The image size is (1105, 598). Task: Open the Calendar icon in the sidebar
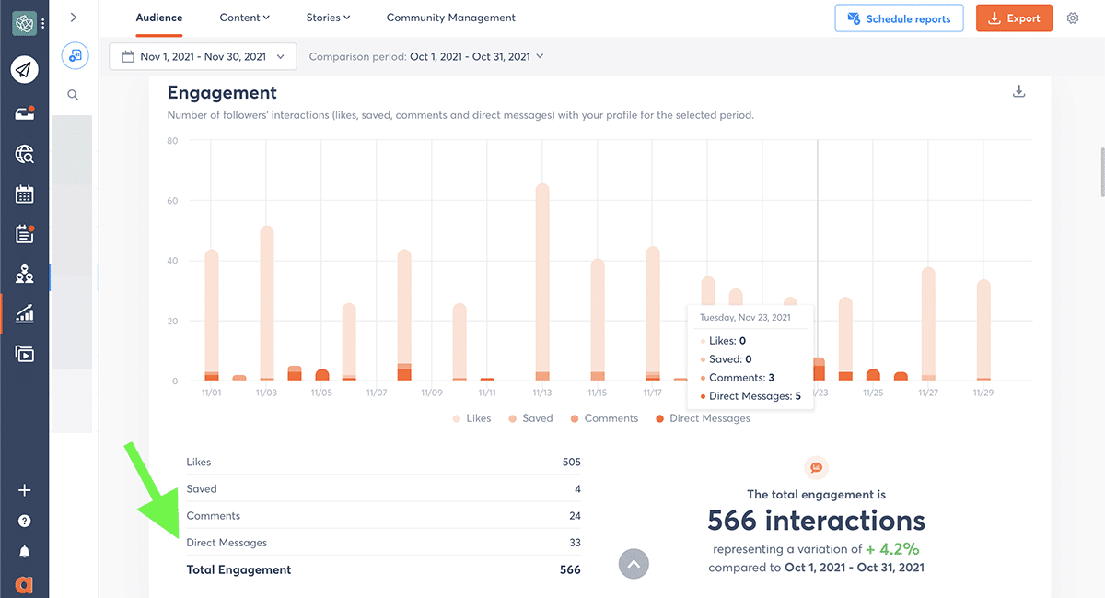[24, 193]
